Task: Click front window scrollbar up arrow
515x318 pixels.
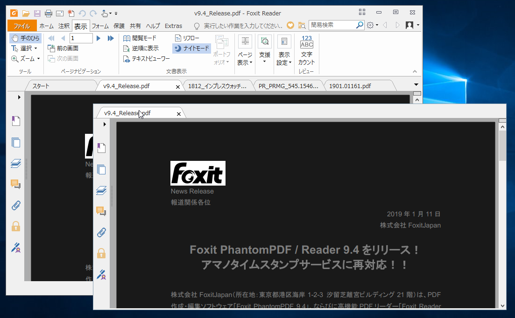Action: pos(502,126)
